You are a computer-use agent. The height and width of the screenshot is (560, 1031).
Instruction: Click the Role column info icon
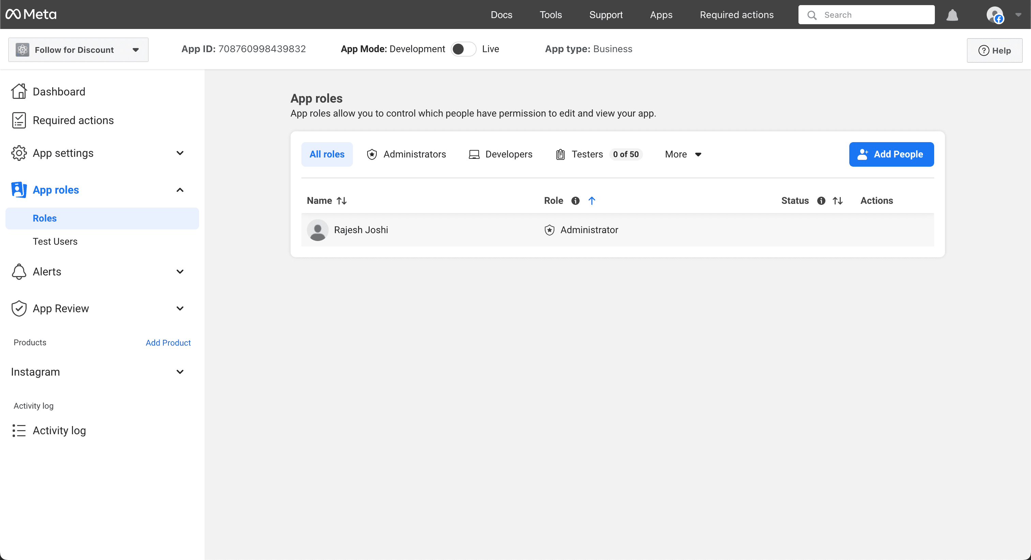pos(575,201)
